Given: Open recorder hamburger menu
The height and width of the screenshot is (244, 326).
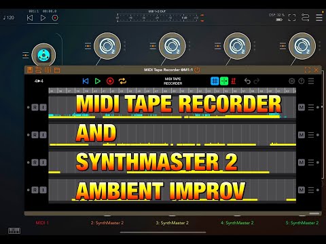Looking at the screenshot, I should tap(311, 81).
